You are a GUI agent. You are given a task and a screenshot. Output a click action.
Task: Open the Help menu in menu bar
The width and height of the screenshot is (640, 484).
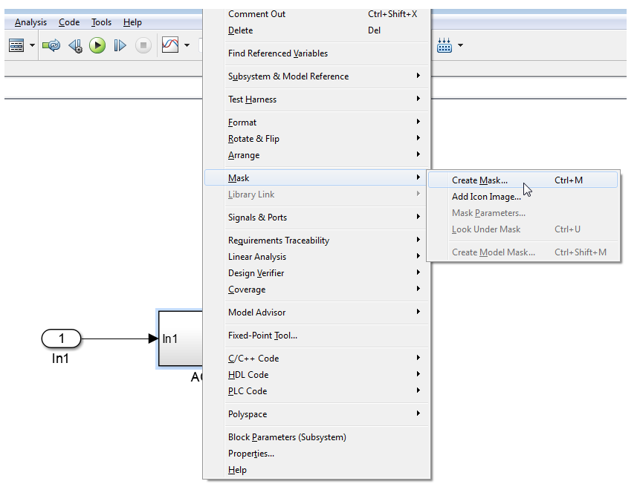click(x=132, y=22)
